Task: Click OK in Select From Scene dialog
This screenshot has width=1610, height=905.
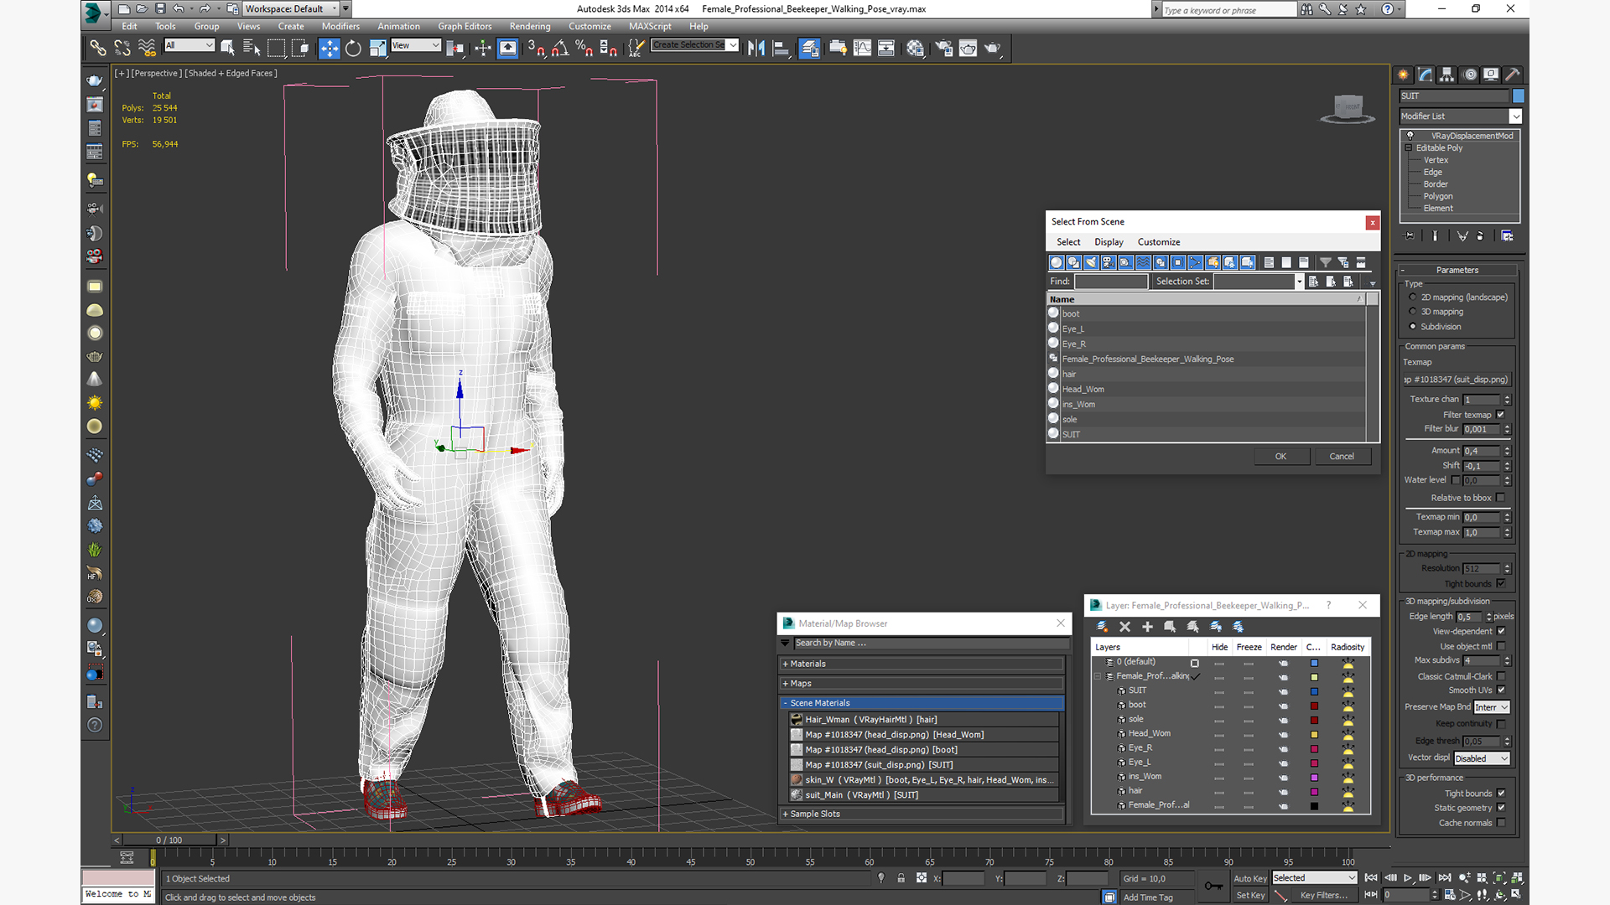Action: click(1280, 457)
